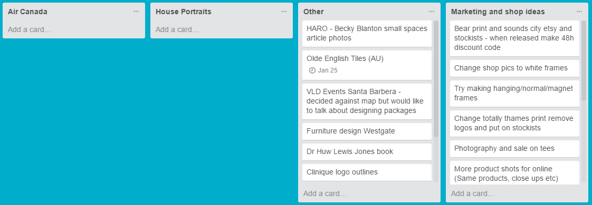
Task: Click the Other list scrollbar
Action: pyautogui.click(x=436, y=79)
